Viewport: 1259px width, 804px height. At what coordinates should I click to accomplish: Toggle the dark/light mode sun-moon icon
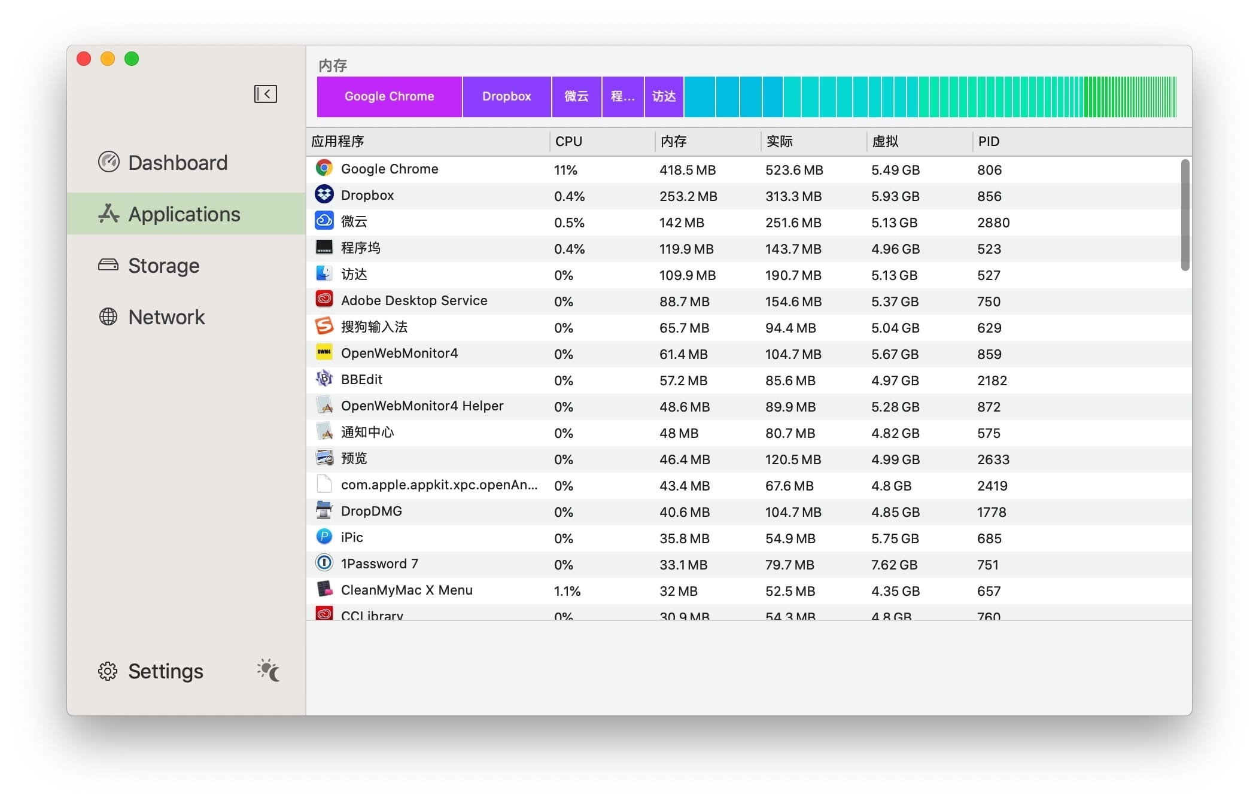point(268,671)
